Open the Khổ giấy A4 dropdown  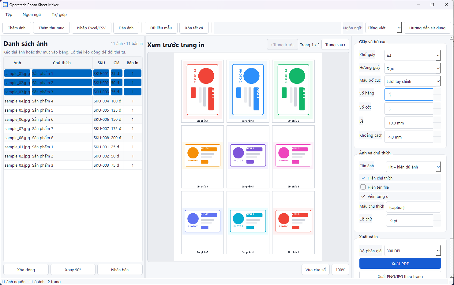[x=412, y=56]
